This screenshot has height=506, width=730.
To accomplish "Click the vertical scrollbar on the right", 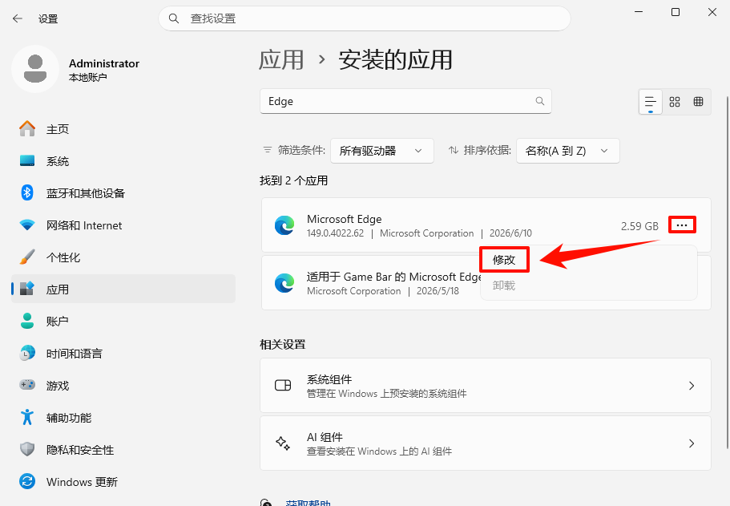I will click(x=728, y=273).
